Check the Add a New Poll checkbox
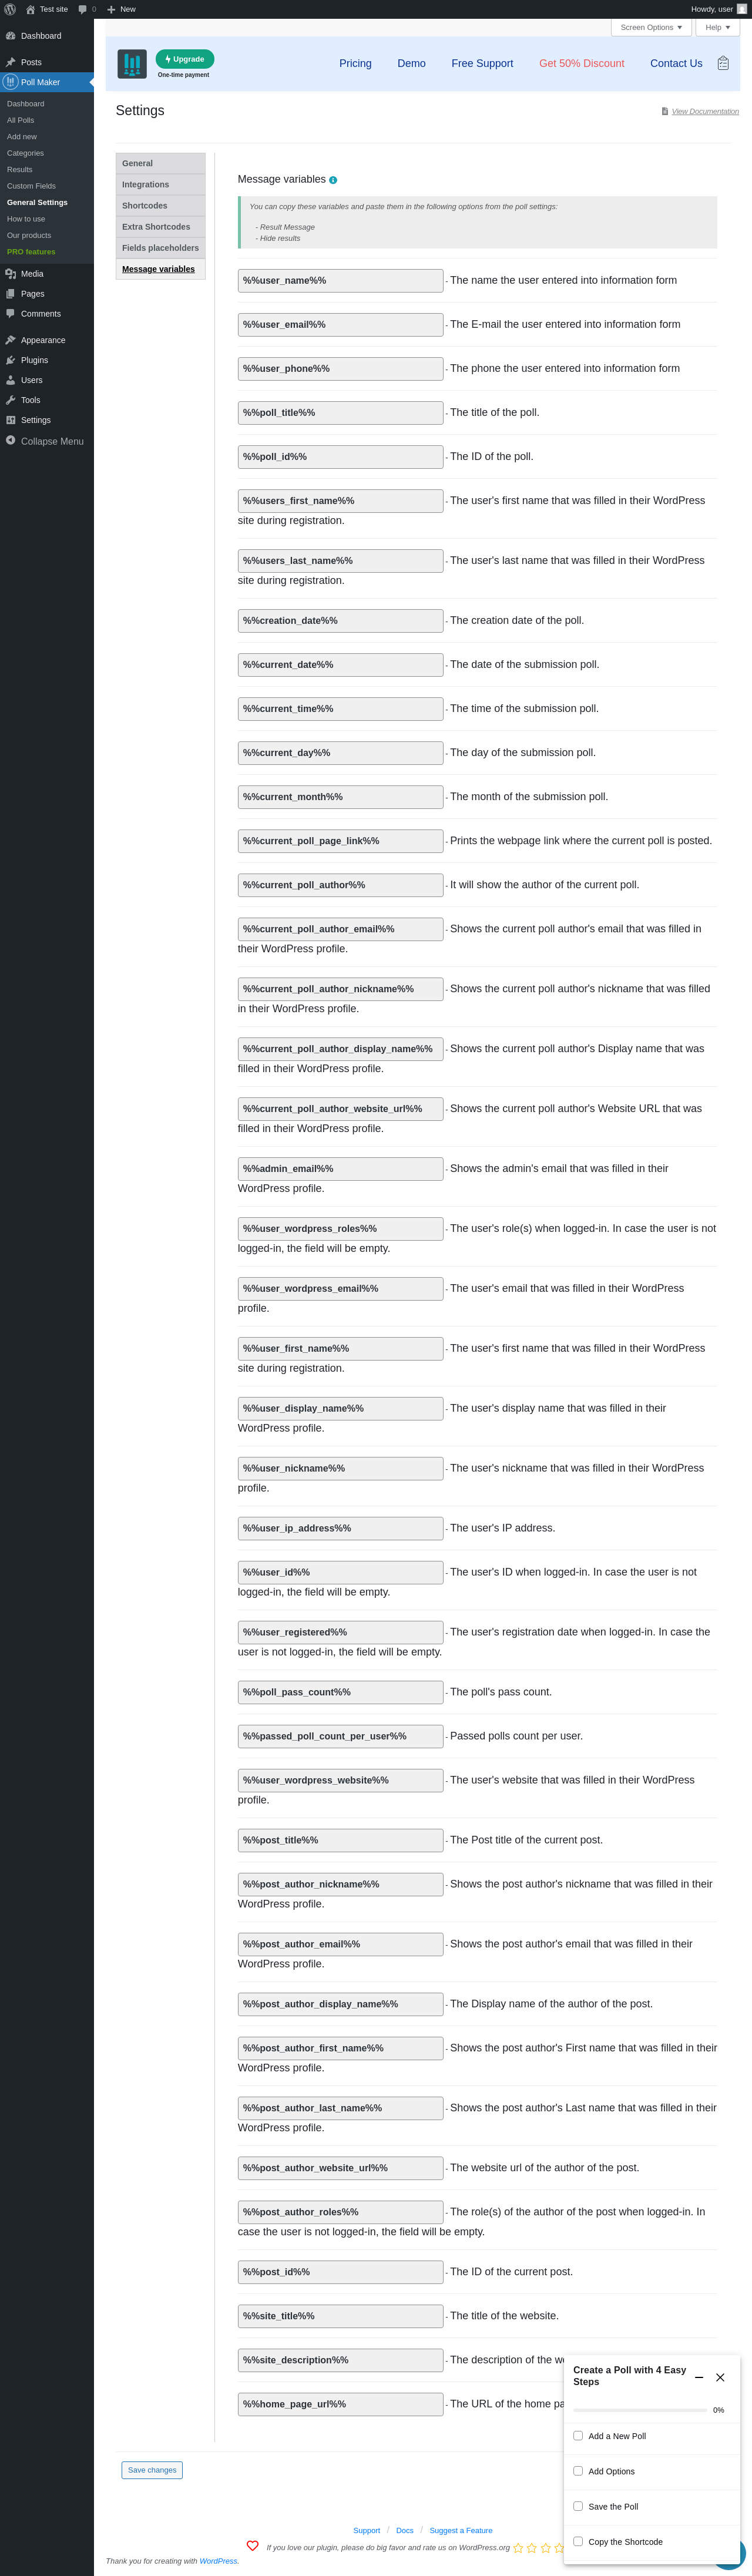 tap(578, 2435)
